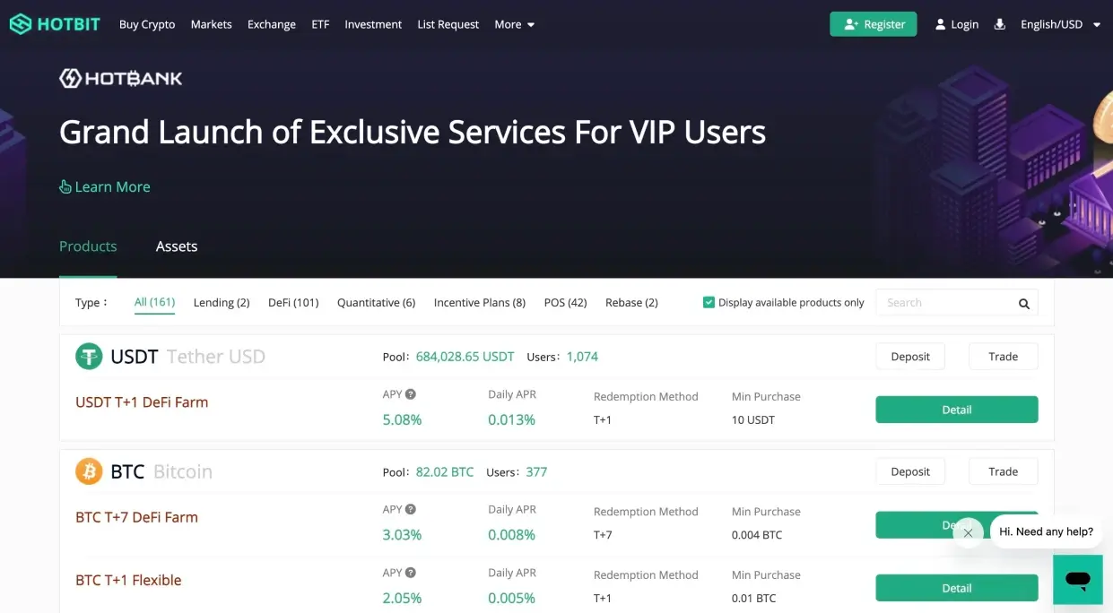Toggle Display available products only checkbox

pyautogui.click(x=709, y=303)
